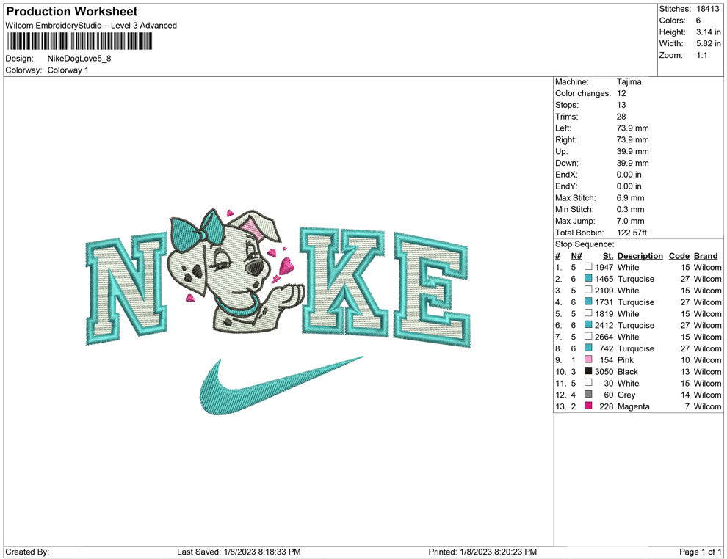The height and width of the screenshot is (559, 727).
Task: Click the Stop Sequence label
Action: coord(585,244)
